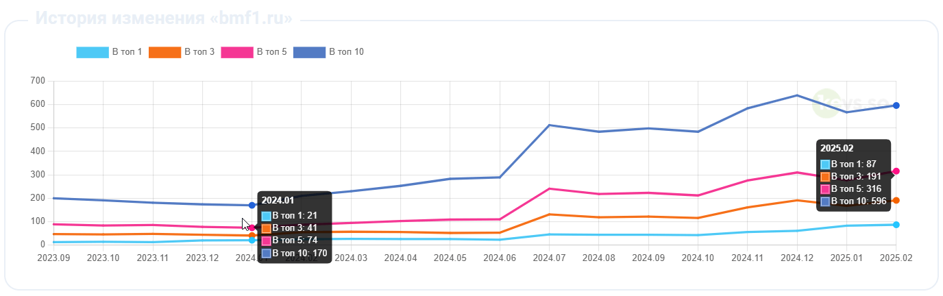Click the 2024.07 x-axis label
Screen dimensions: 943x296
(x=549, y=258)
